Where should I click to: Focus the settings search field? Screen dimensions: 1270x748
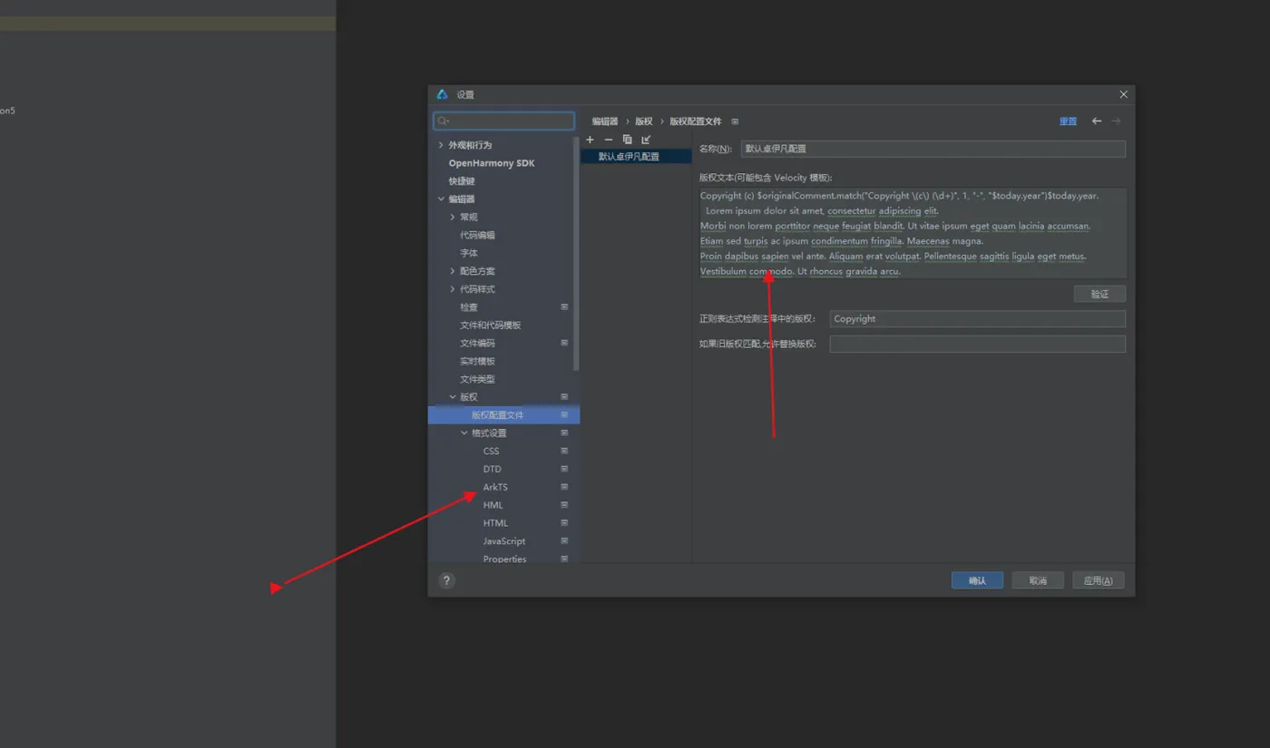click(503, 121)
